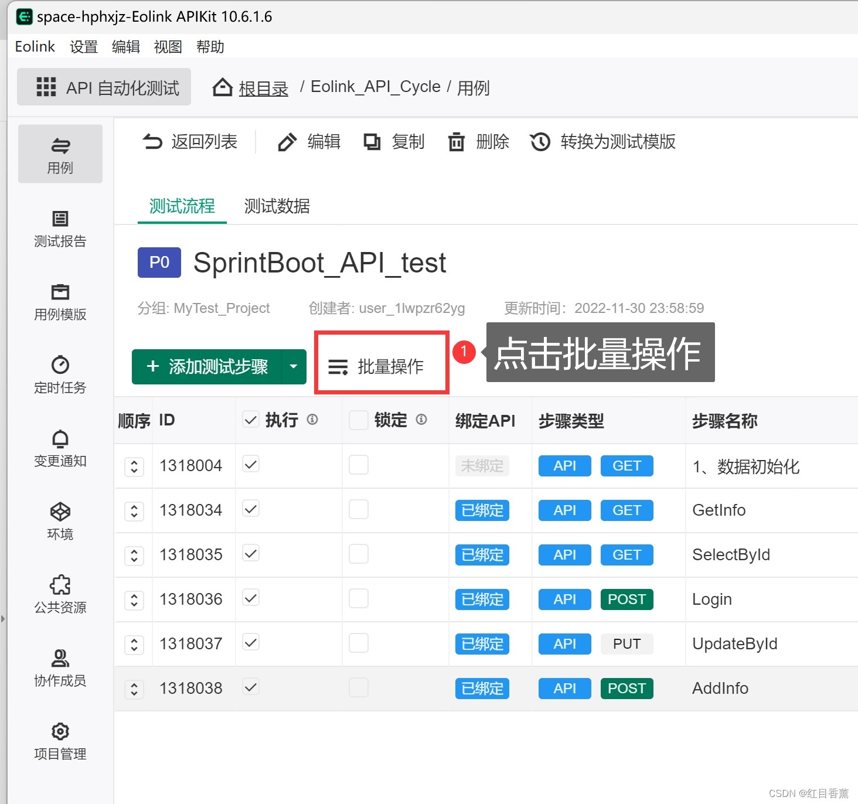Click the 未绑定 tag for step 1318004

(482, 466)
